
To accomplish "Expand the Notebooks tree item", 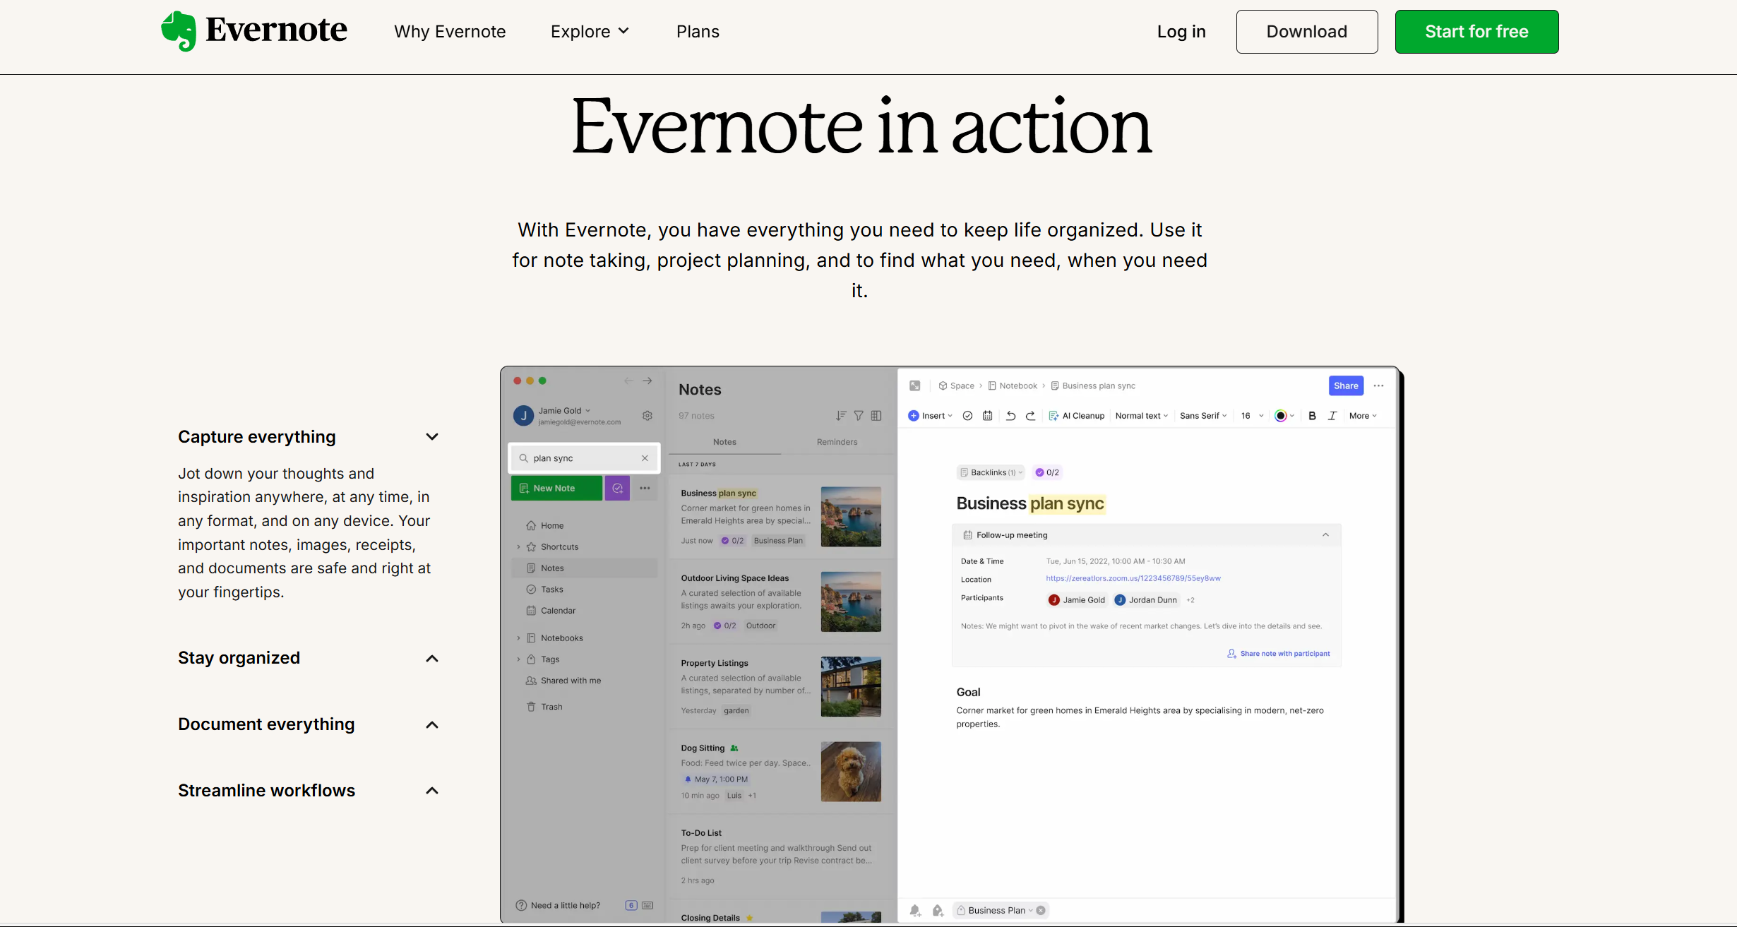I will click(518, 638).
